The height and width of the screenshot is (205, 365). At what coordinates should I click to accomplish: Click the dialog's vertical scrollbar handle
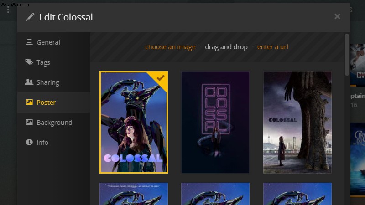[x=347, y=55]
